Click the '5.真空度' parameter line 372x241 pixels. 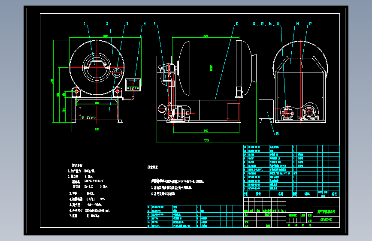[x=86, y=205]
